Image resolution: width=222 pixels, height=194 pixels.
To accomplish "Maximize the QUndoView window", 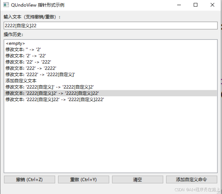I will [195, 5].
